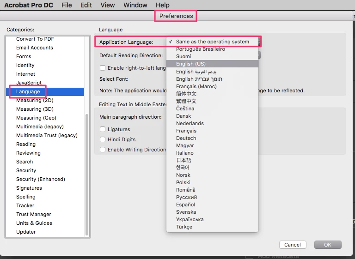Select the Signatures category
Image resolution: width=355 pixels, height=259 pixels.
point(45,188)
